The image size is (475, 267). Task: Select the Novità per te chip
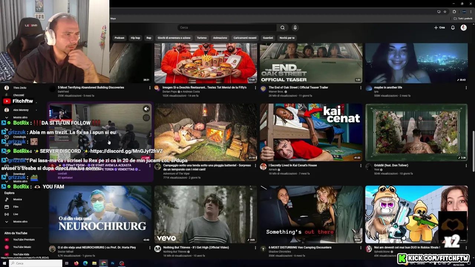[287, 38]
